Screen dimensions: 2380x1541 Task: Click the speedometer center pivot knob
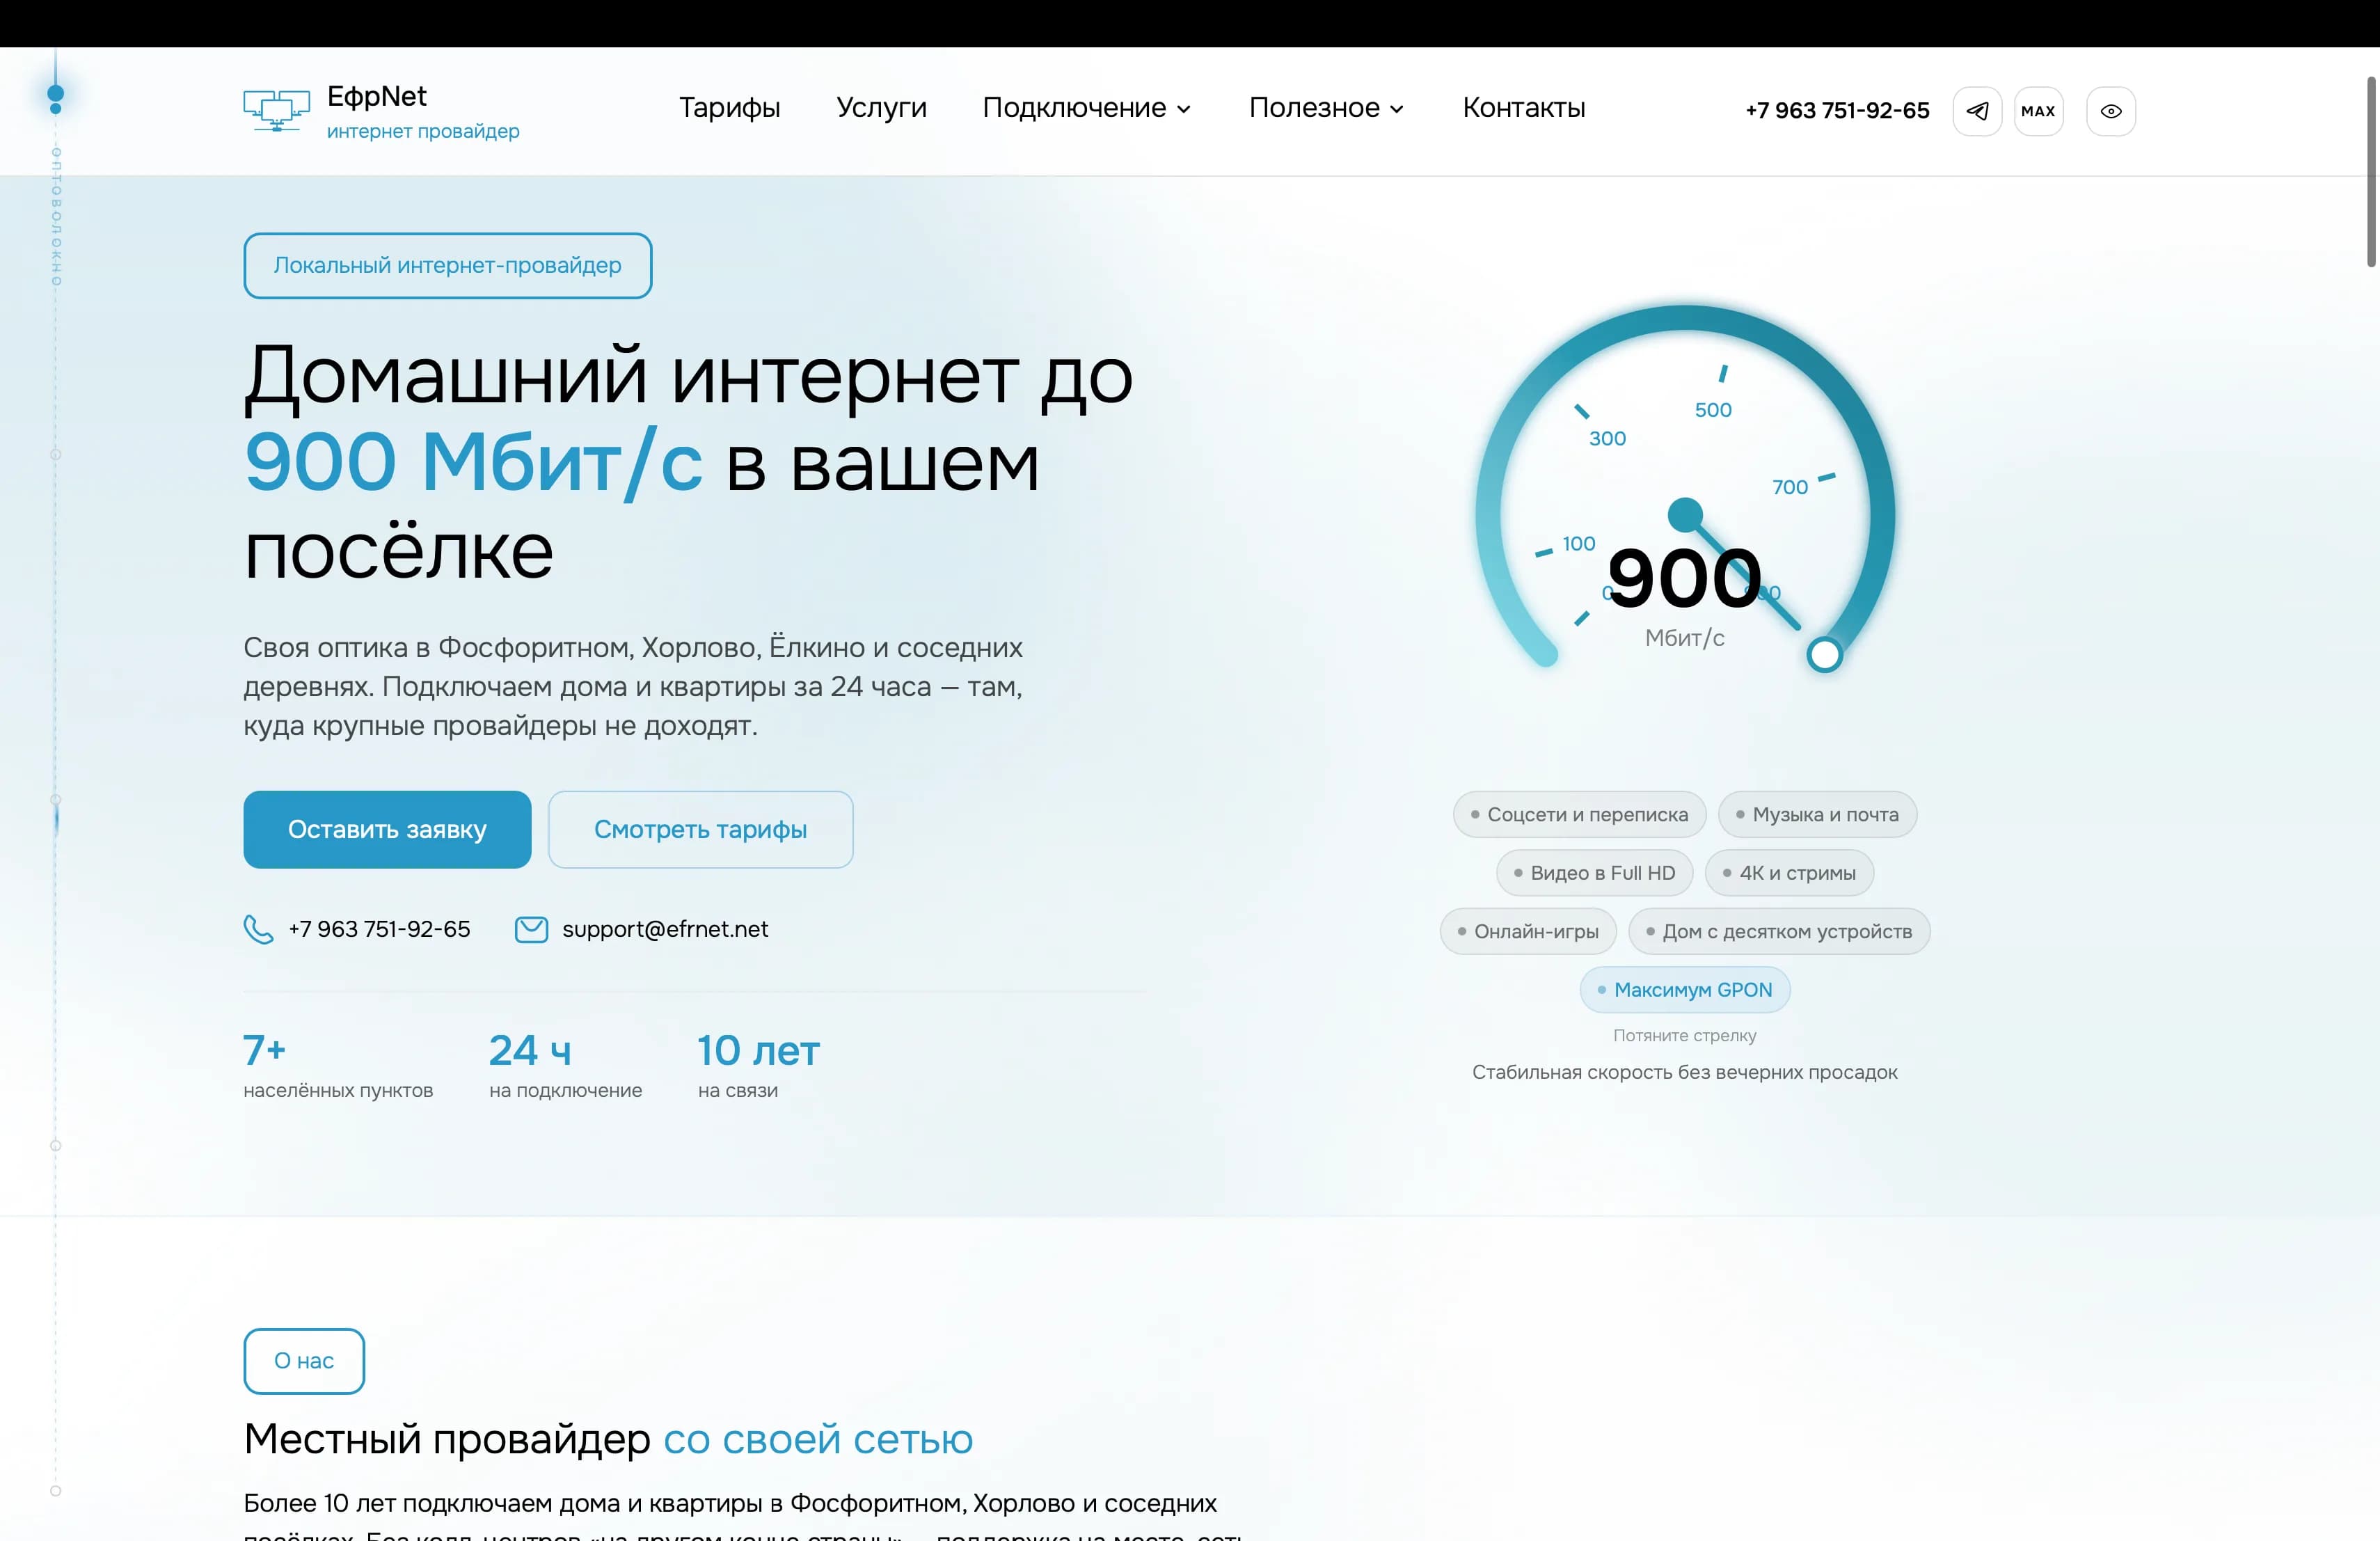[1685, 515]
